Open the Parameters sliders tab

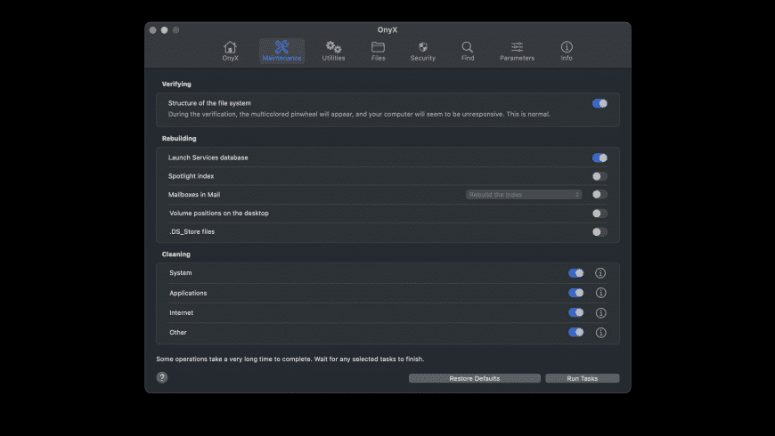(x=517, y=52)
